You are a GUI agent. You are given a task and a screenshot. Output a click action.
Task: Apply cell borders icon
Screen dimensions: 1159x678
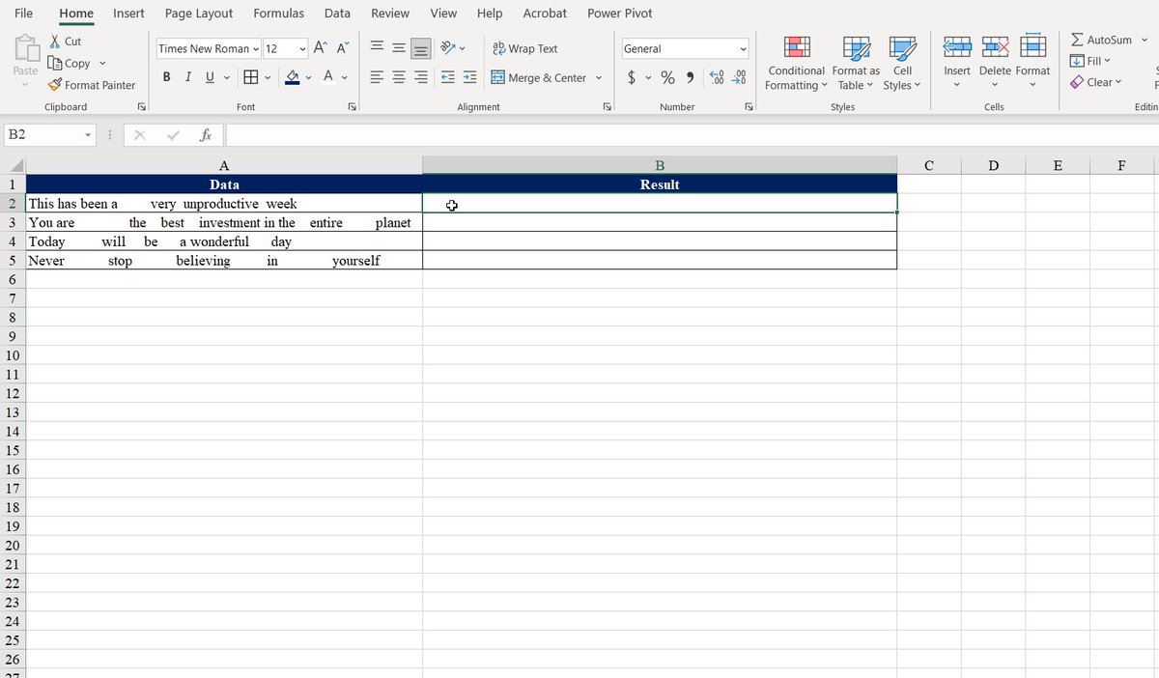250,77
